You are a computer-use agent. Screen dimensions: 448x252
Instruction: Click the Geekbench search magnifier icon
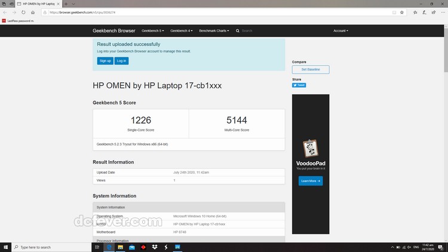(x=237, y=31)
